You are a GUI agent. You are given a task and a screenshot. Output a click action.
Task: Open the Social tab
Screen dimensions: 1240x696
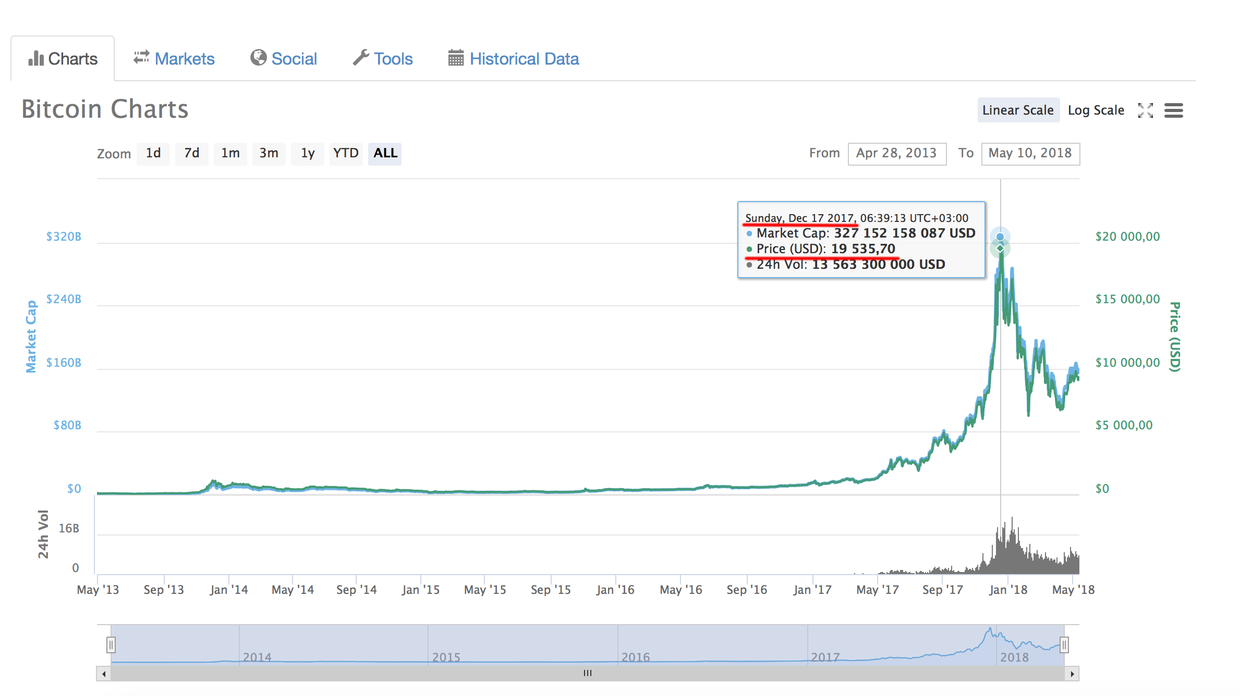(284, 58)
